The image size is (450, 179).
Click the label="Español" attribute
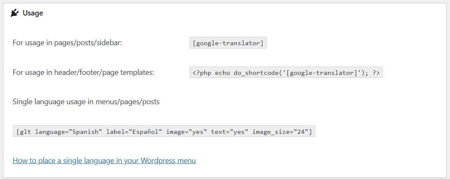click(x=134, y=132)
